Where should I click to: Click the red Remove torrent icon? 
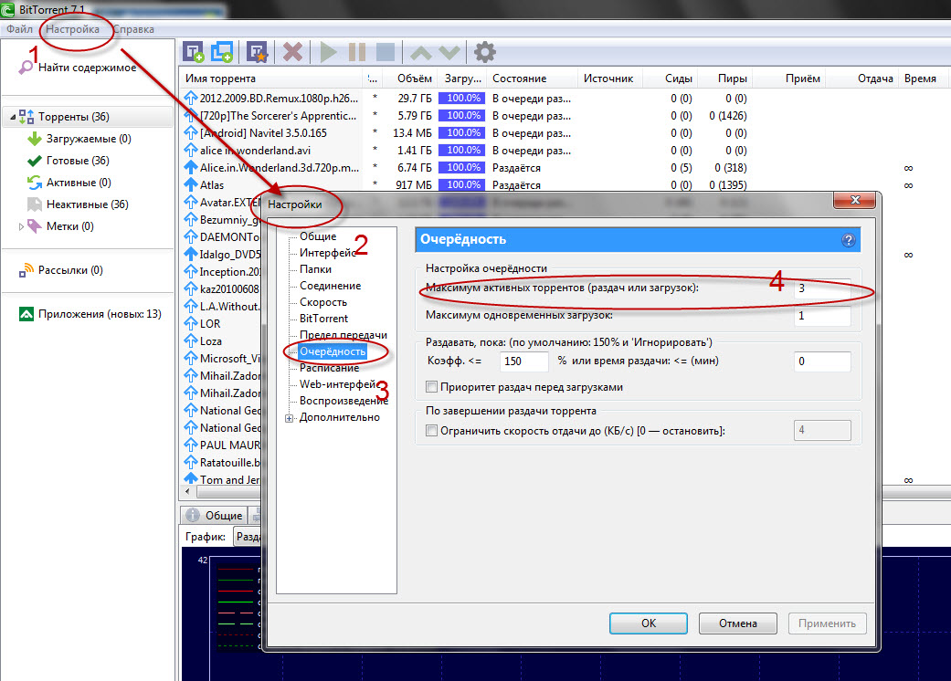coord(293,52)
